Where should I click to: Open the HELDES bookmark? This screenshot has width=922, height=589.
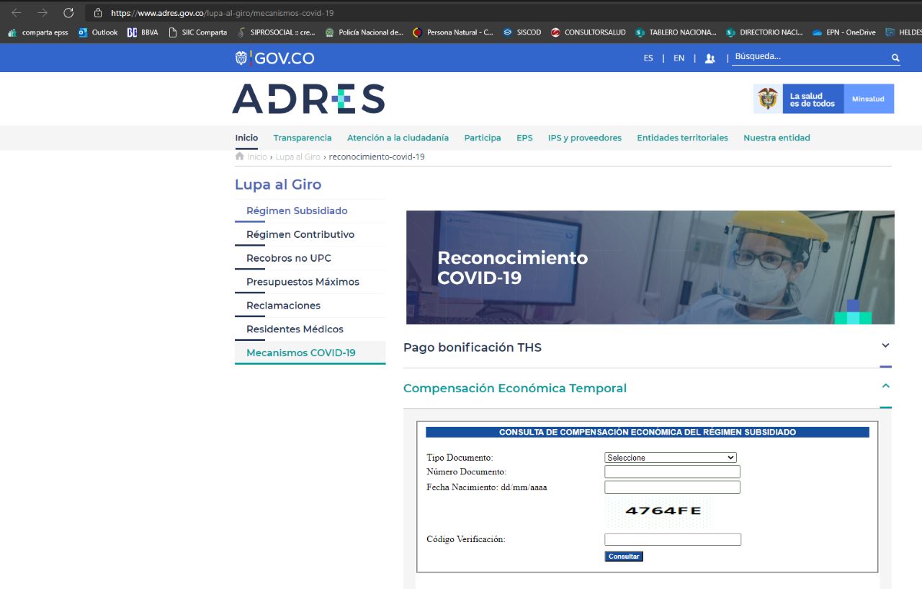click(x=903, y=32)
